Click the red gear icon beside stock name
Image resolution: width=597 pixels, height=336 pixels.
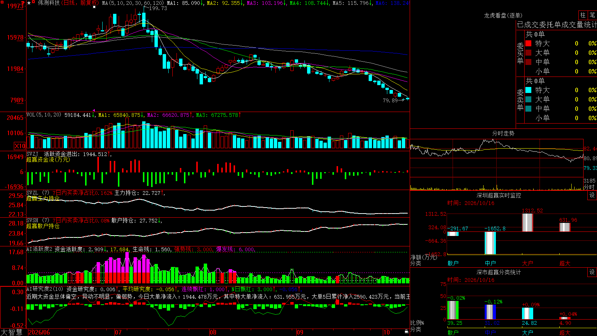click(x=34, y=3)
